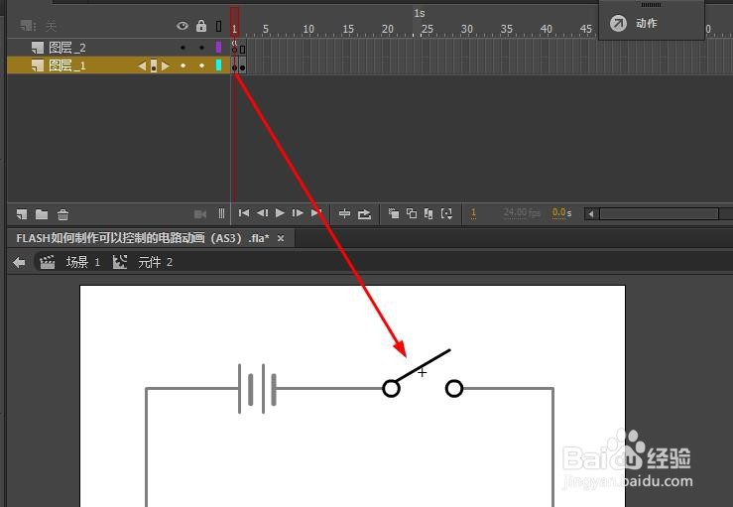Select frame 1 keyframe on 图层_2
733x507 pixels.
click(x=235, y=48)
